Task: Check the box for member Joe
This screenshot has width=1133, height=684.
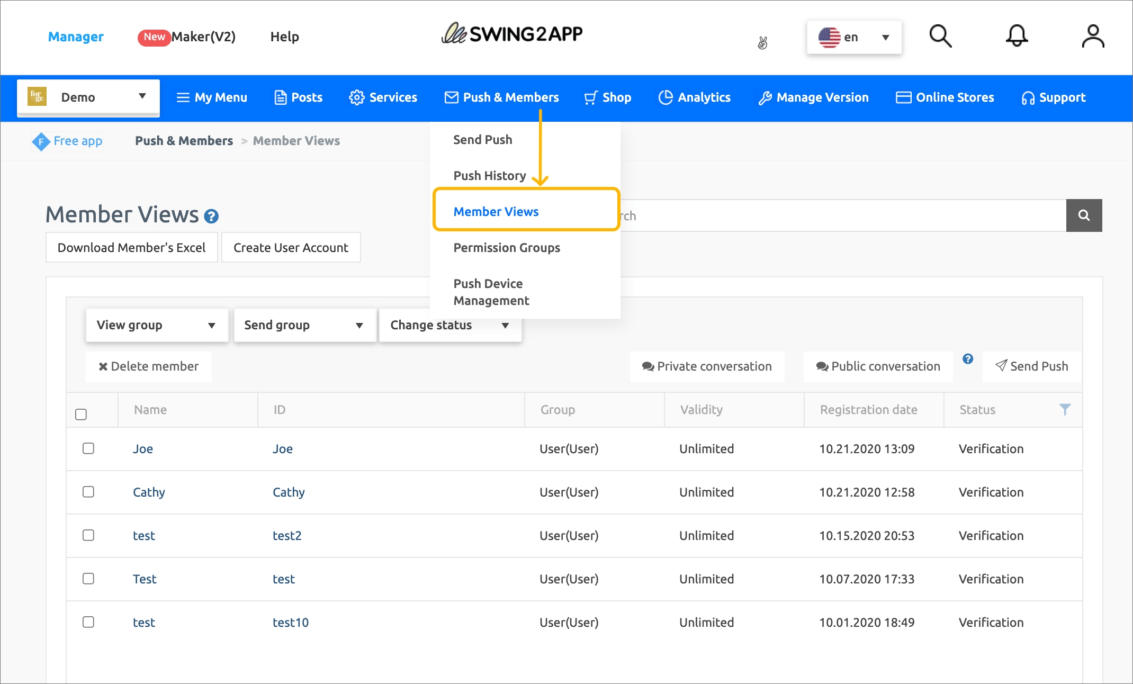Action: click(x=88, y=448)
